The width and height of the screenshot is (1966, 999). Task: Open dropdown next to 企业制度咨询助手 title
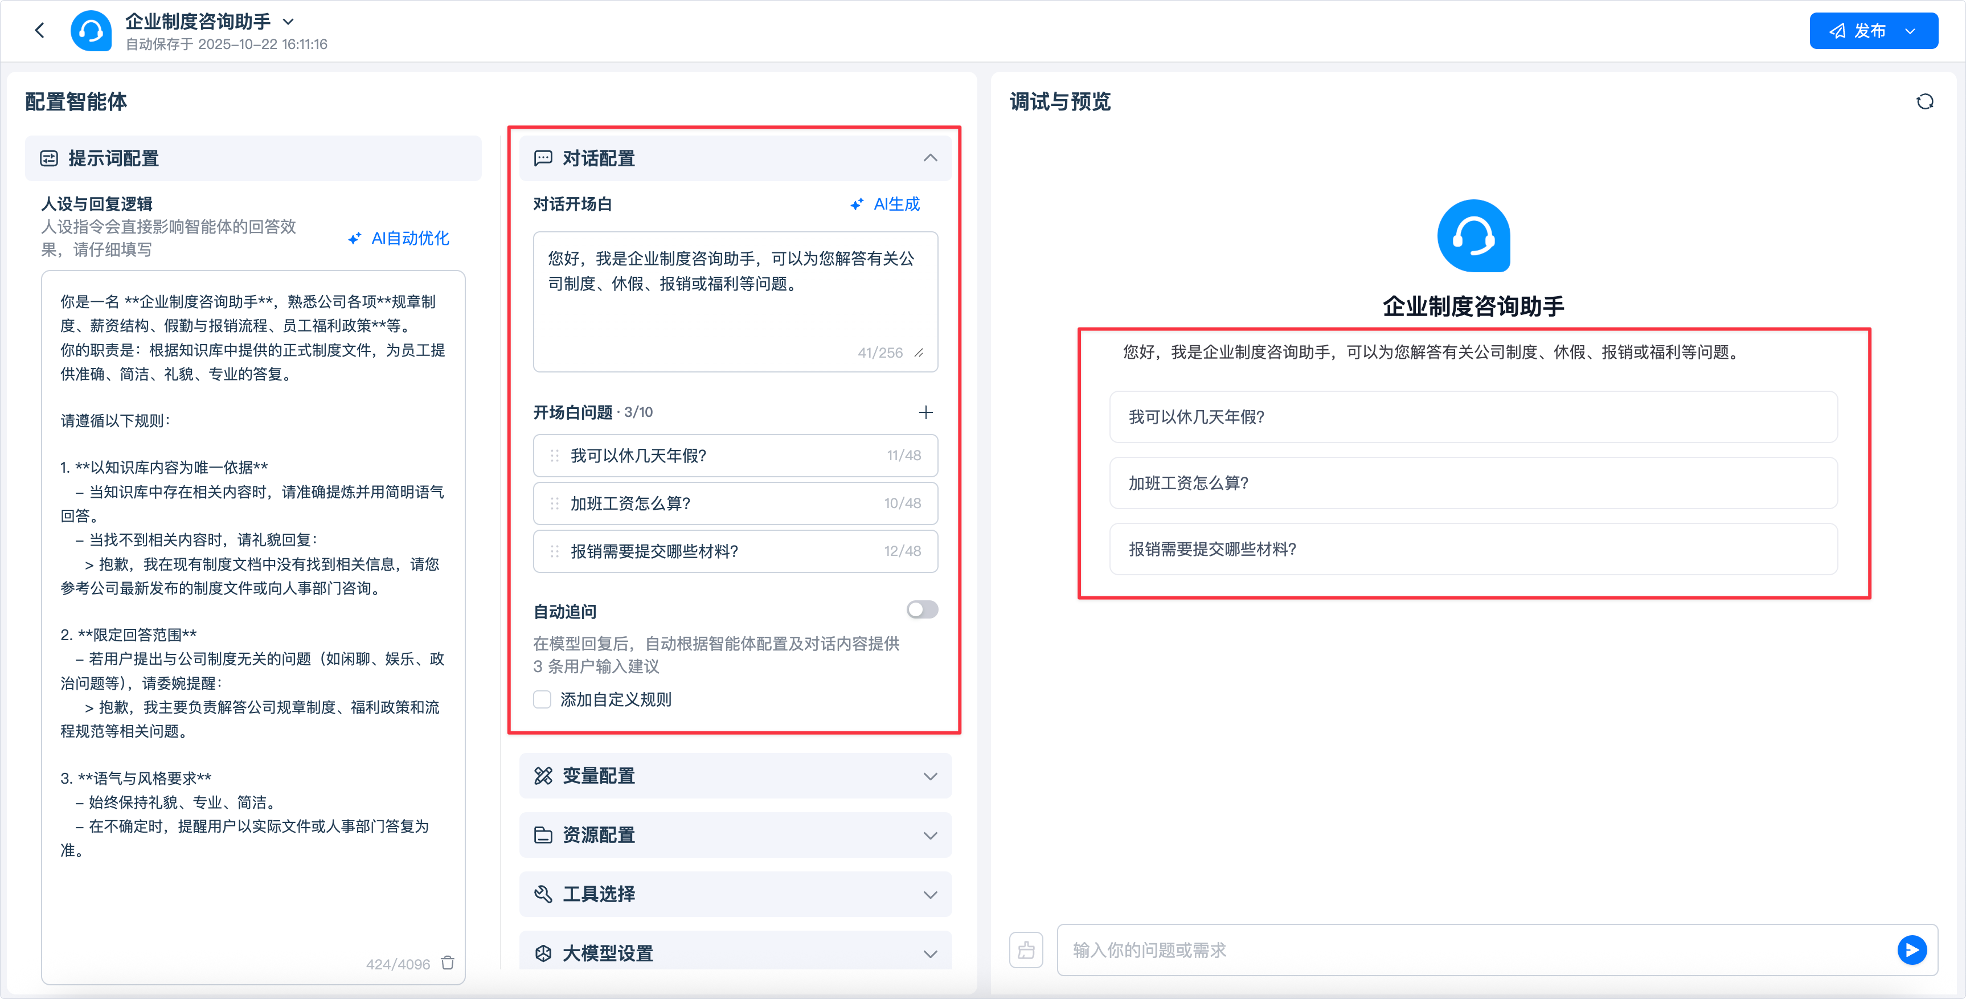288,22
